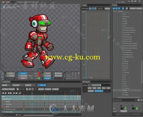The height and width of the screenshot is (117, 143).
Task: Toggle the slots filter icon in Tree
Action: [116, 8]
